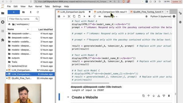Enable the notebook debugger bug icon
The height and width of the screenshot is (103, 183).
click(146, 17)
